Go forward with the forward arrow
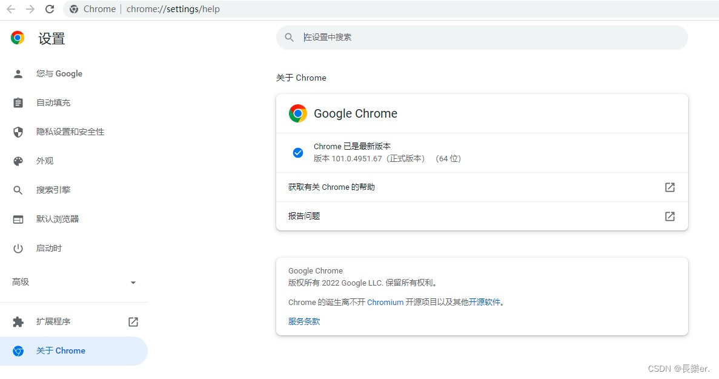 (x=30, y=9)
